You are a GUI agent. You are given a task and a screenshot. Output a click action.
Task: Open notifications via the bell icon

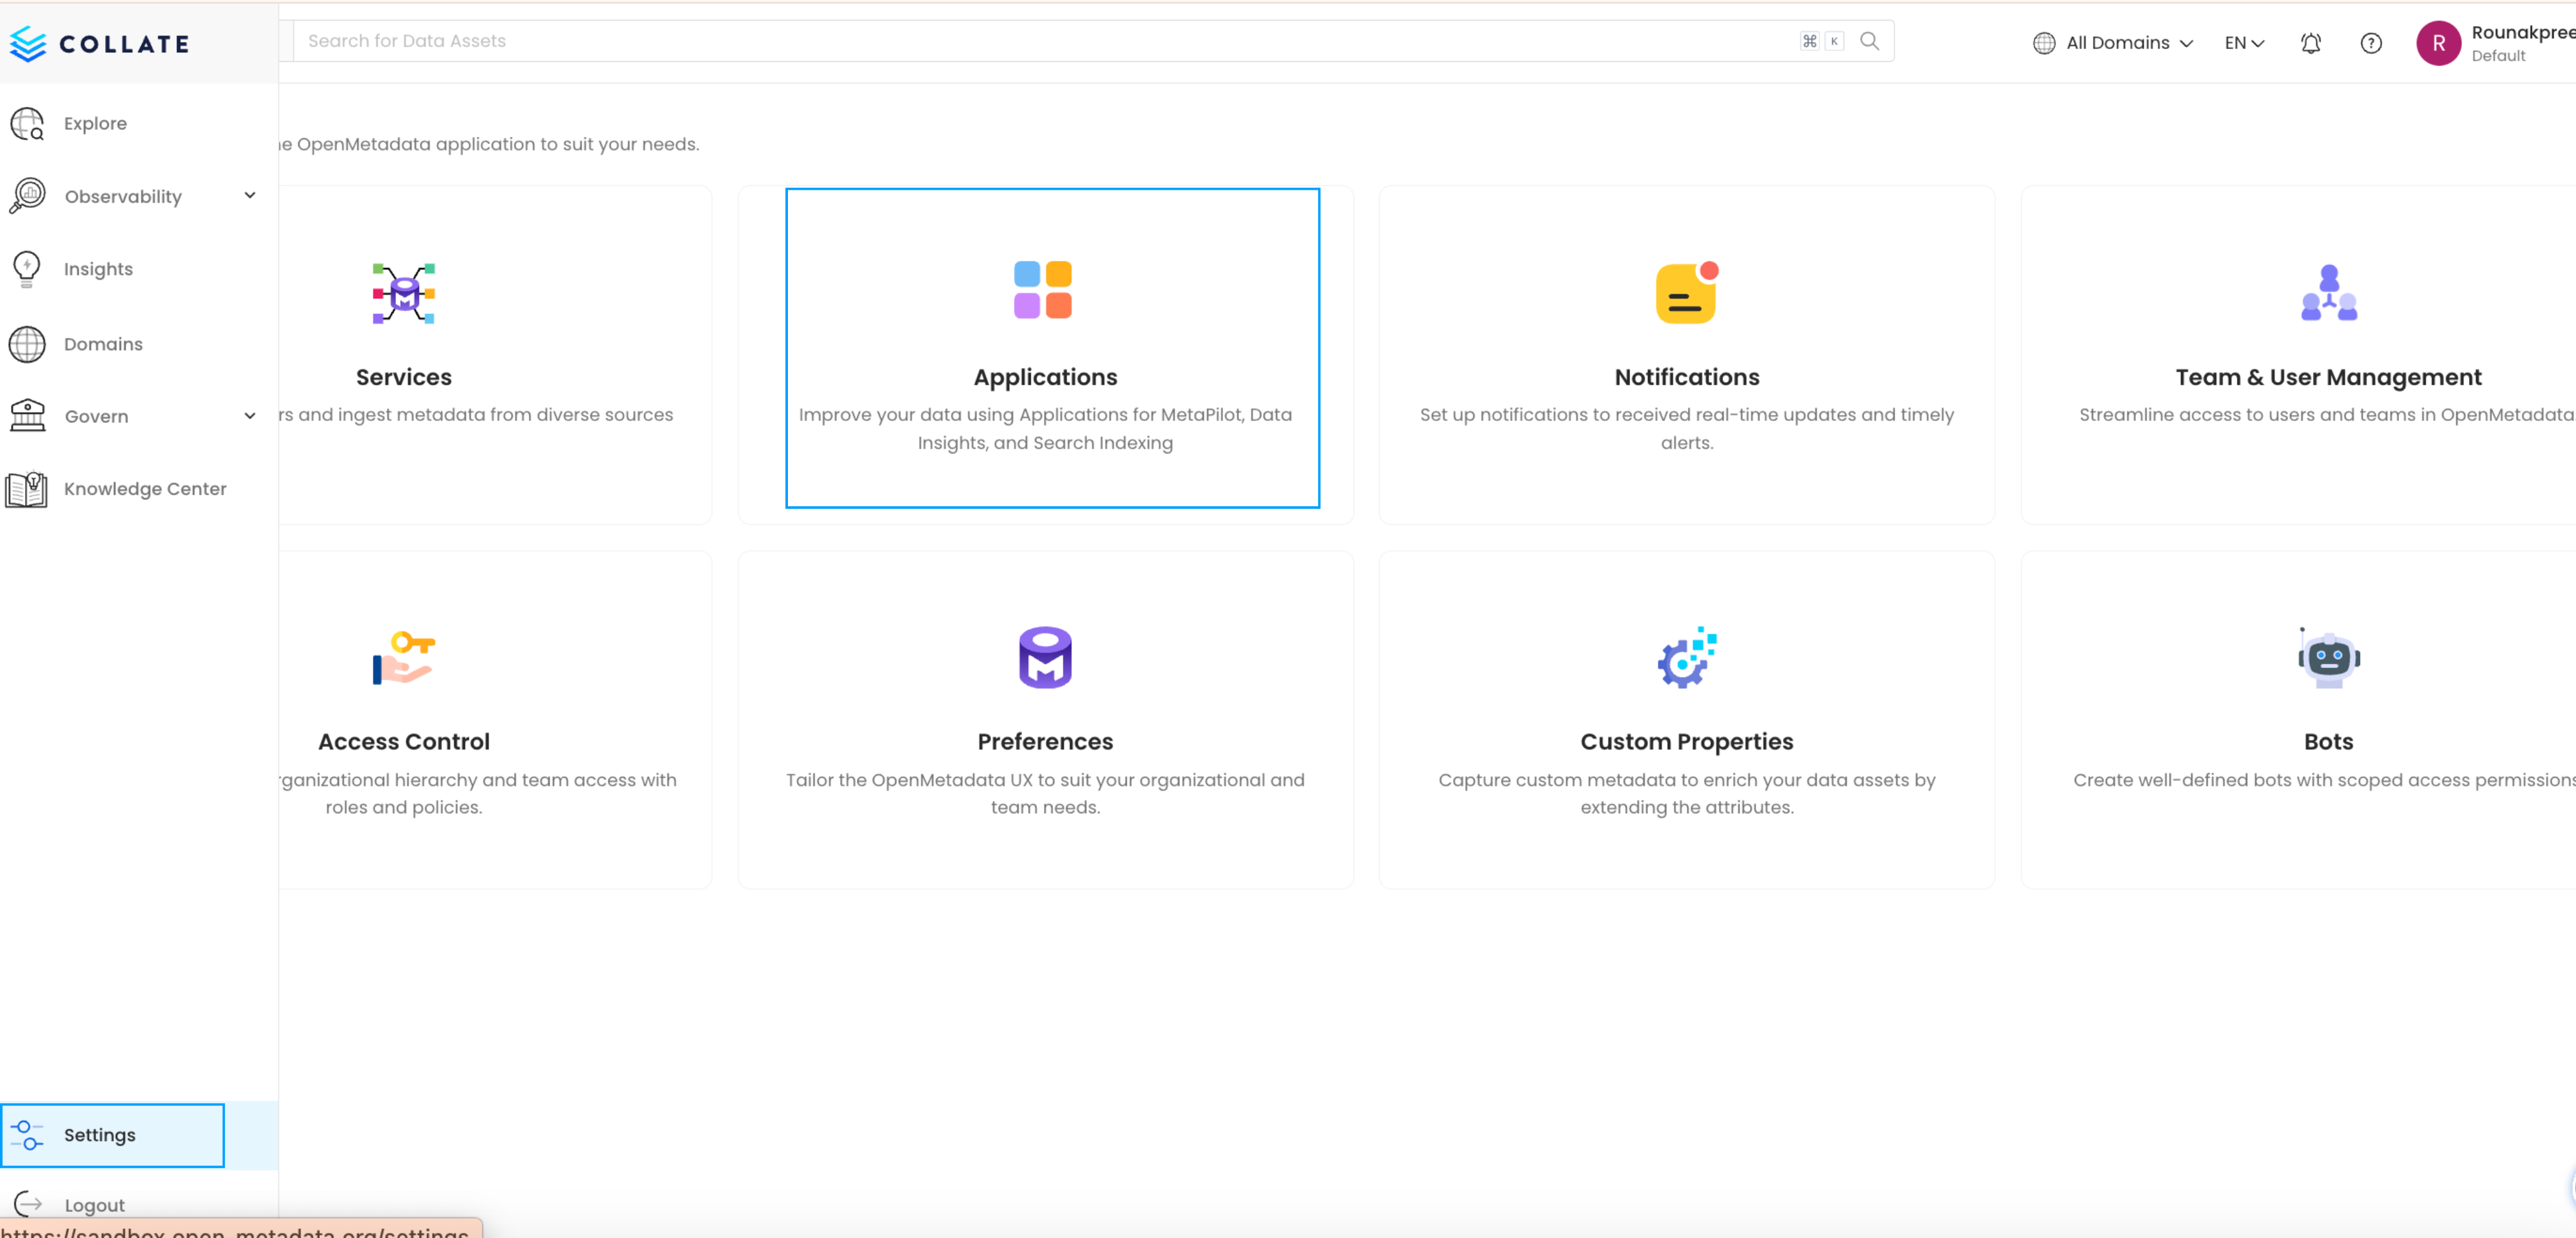(x=2311, y=43)
